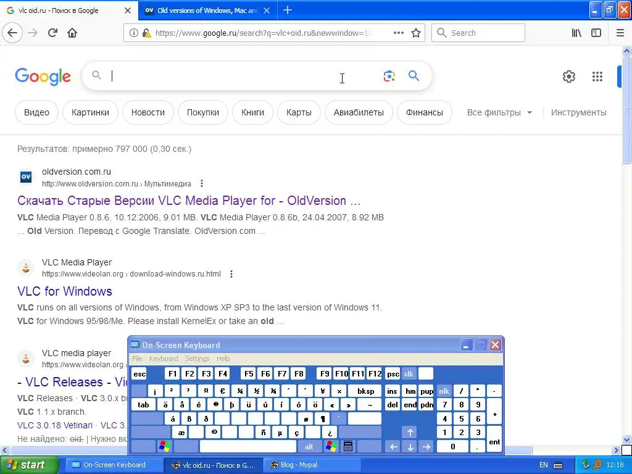Click the down arrow key on on-screen keyboard
The width and height of the screenshot is (632, 474).
click(x=410, y=446)
